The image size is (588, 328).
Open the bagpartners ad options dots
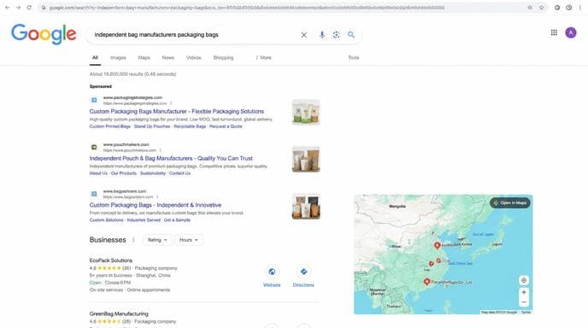[157, 196]
